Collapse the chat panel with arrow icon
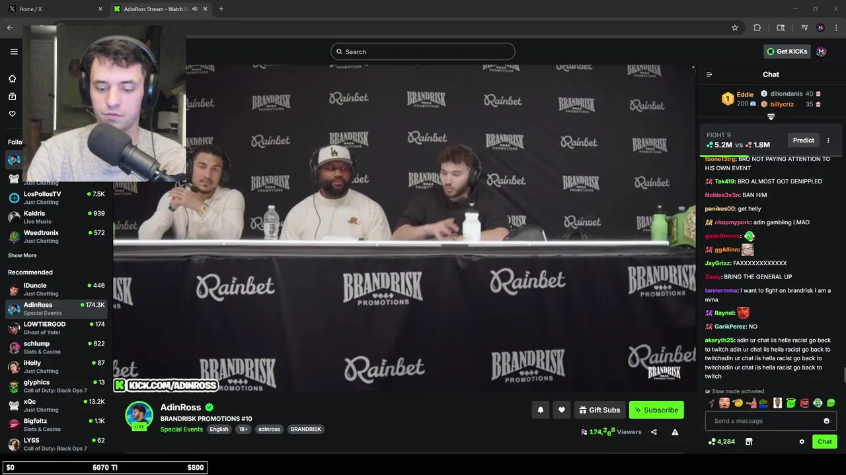 [709, 75]
